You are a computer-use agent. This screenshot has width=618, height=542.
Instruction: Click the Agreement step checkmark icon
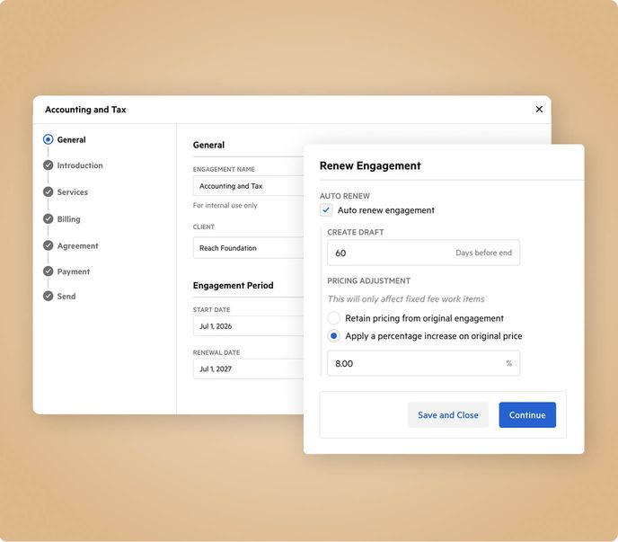[49, 245]
